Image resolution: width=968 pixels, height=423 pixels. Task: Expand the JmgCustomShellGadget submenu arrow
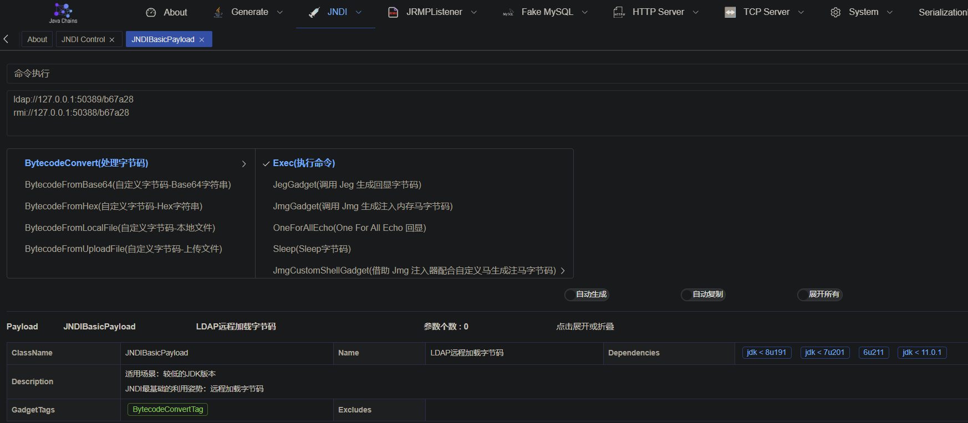563,271
